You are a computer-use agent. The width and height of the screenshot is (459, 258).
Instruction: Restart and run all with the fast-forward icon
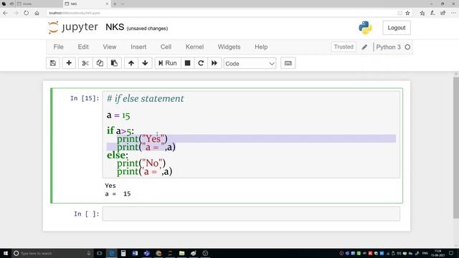coord(214,63)
